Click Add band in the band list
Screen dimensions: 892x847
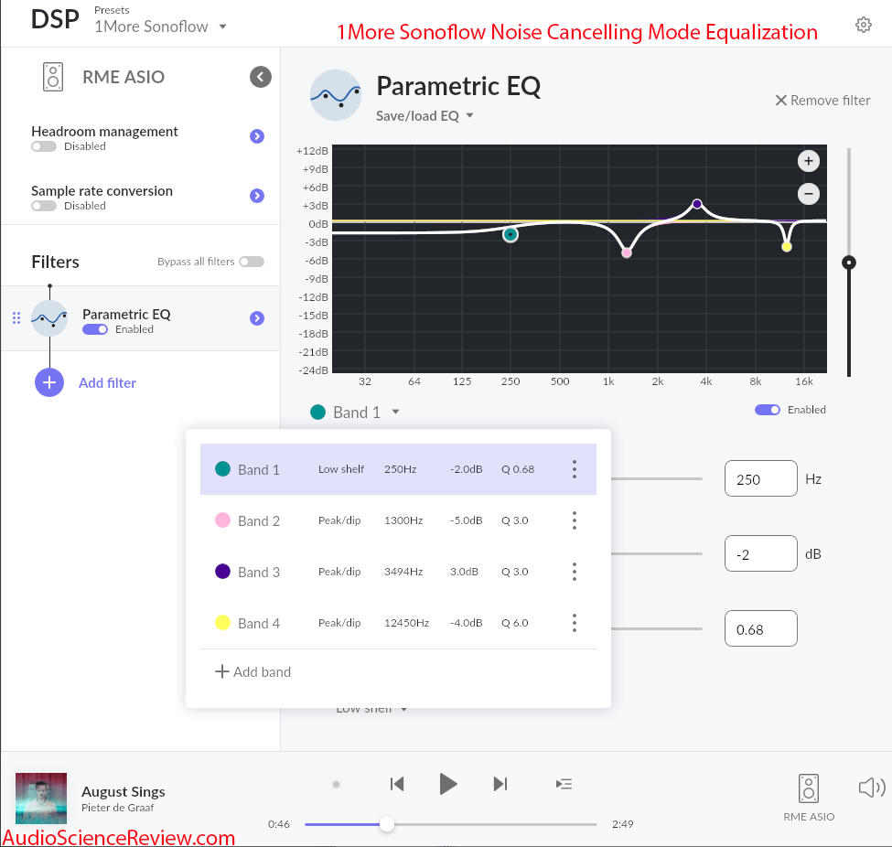click(253, 671)
